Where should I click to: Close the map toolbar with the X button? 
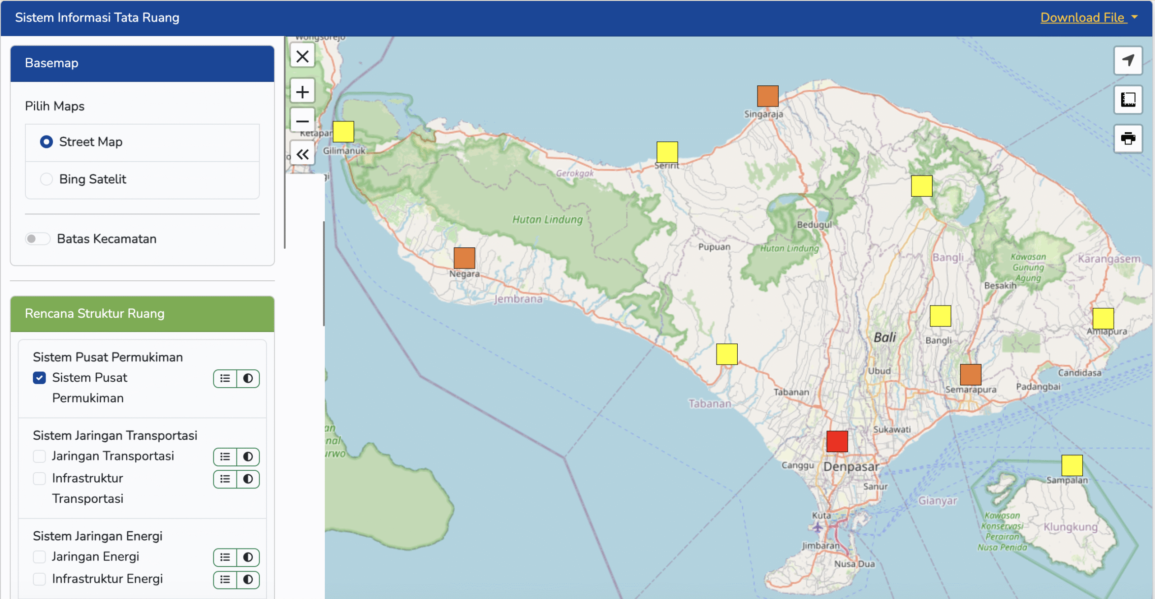click(x=302, y=56)
